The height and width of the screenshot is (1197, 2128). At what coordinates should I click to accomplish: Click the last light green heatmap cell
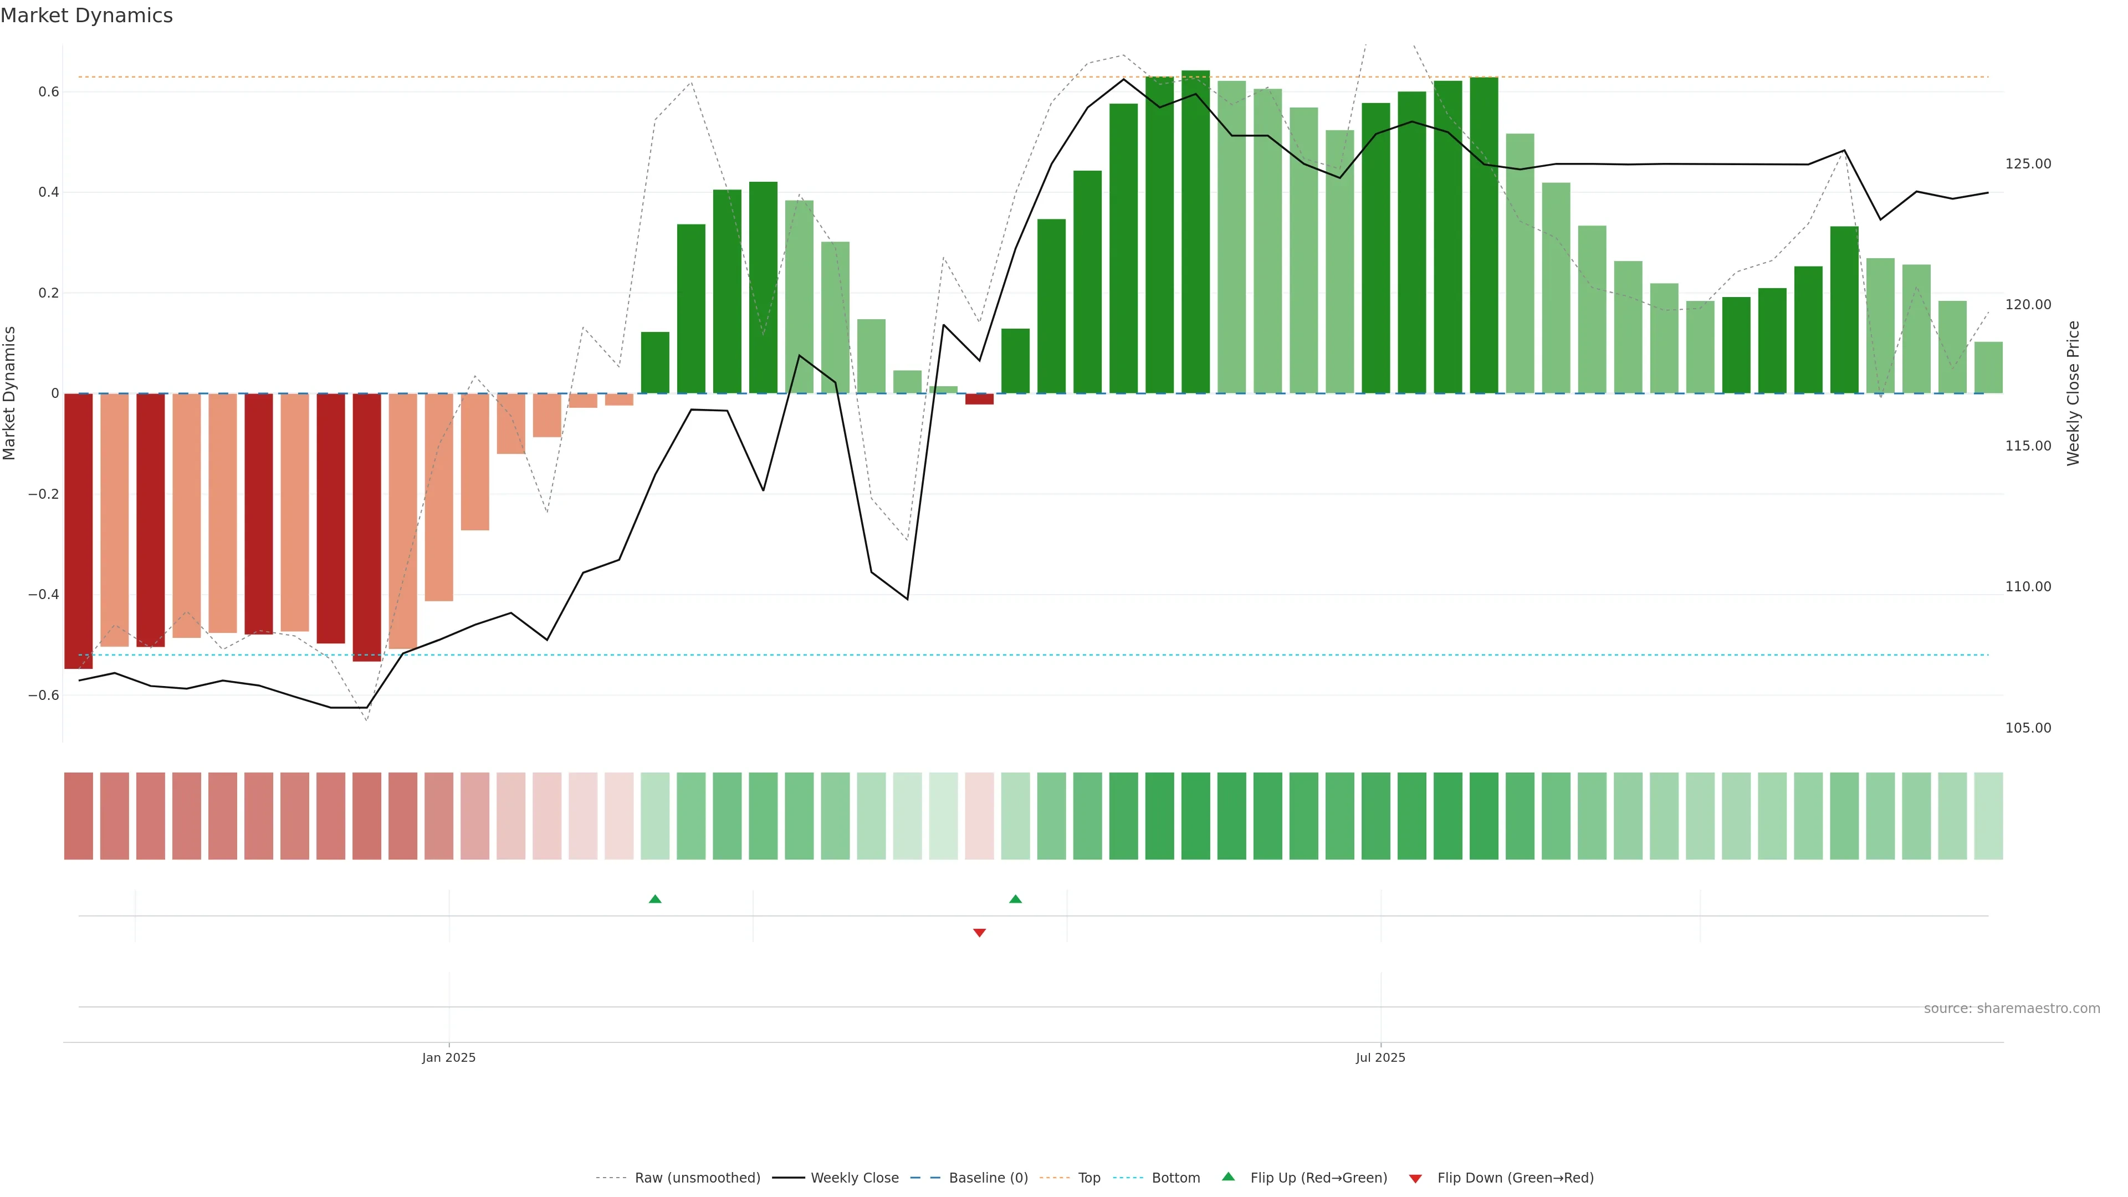(1988, 816)
